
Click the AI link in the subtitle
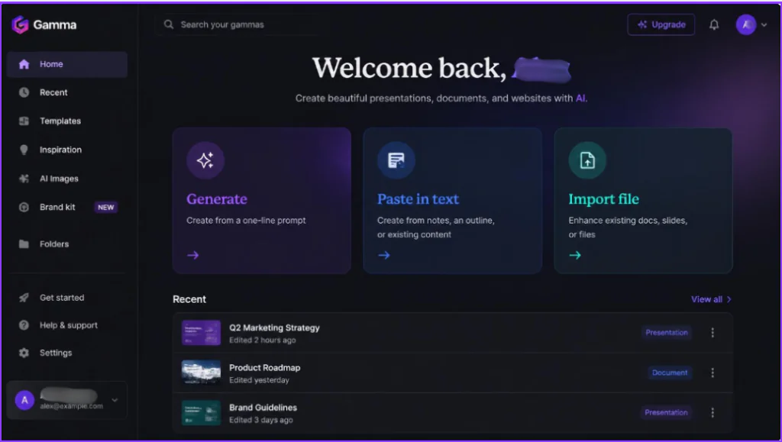(x=580, y=98)
